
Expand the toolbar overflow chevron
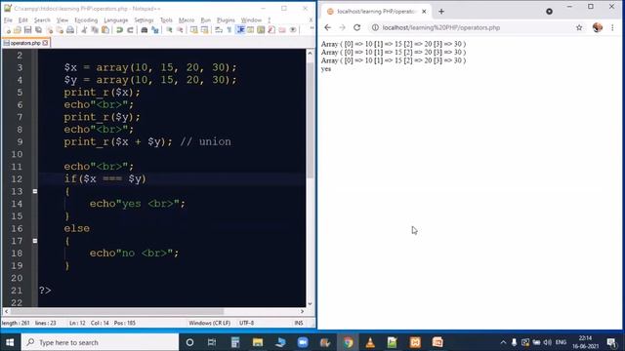[x=312, y=28]
